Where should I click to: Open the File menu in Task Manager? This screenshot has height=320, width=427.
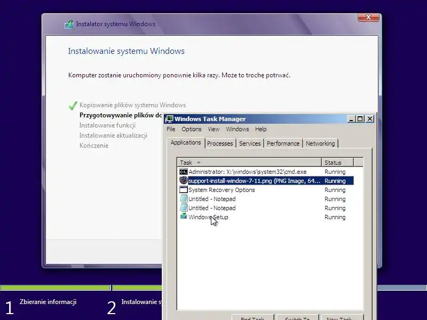(x=171, y=129)
